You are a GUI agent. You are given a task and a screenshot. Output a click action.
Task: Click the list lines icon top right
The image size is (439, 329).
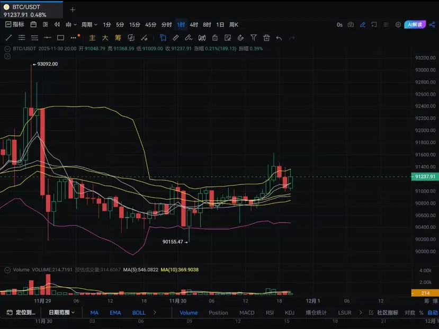click(386, 25)
